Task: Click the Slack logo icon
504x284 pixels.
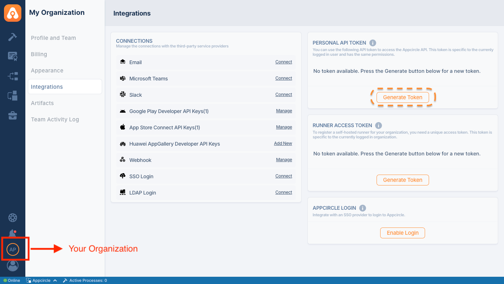Action: pos(123,95)
